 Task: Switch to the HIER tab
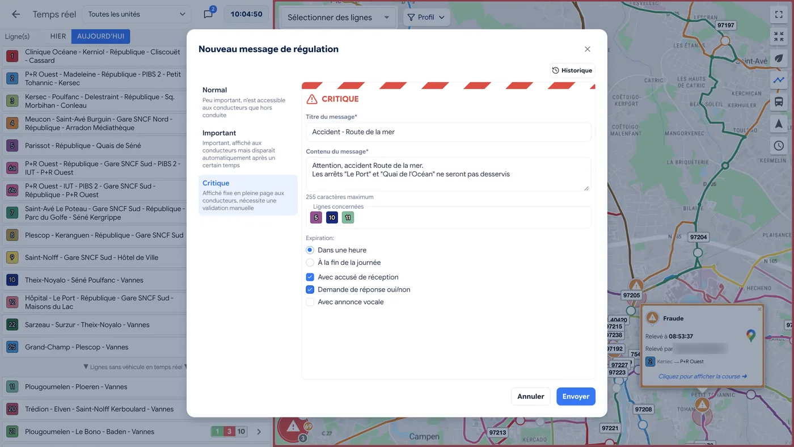58,36
